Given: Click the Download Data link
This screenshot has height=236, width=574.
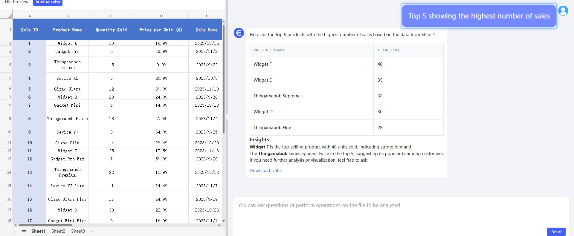Looking at the screenshot, I should point(265,171).
